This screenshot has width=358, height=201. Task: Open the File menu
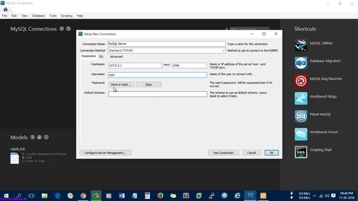pyautogui.click(x=4, y=16)
